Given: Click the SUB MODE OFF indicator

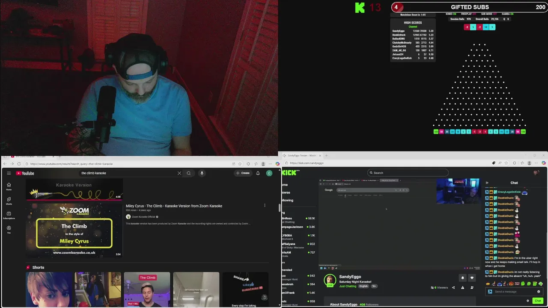Looking at the screenshot, I should point(489,14).
